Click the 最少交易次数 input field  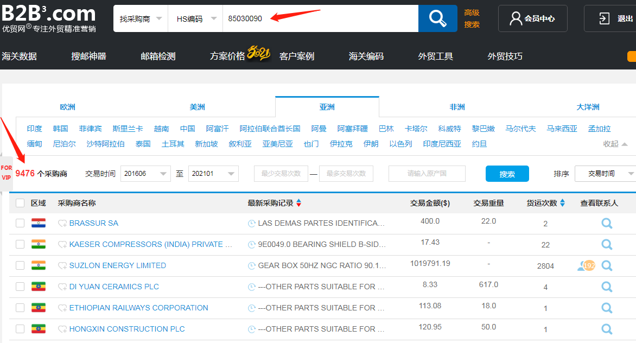coord(281,174)
